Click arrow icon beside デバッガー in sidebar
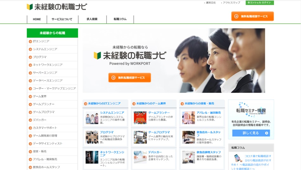The image size is (301, 170). click(x=30, y=120)
